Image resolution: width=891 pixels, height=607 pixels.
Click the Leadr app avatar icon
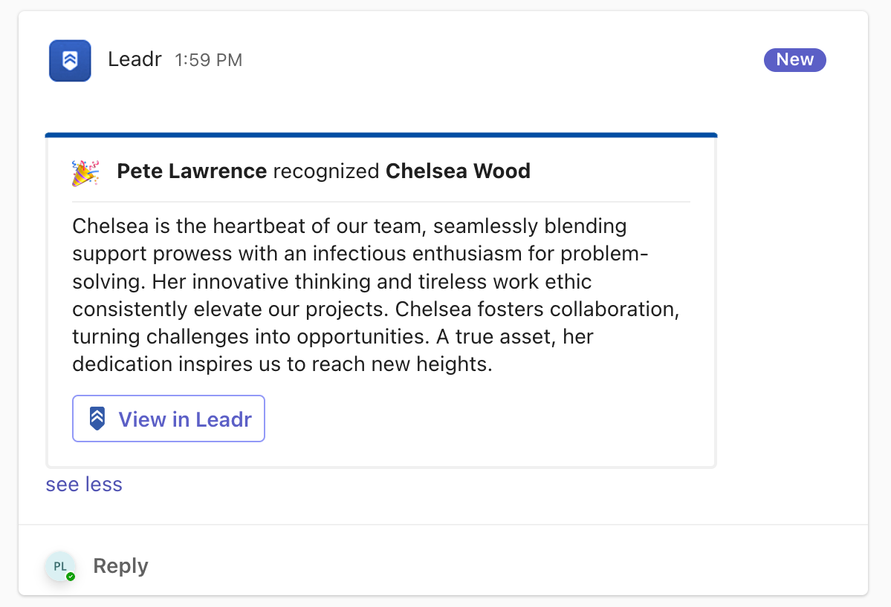(x=69, y=60)
